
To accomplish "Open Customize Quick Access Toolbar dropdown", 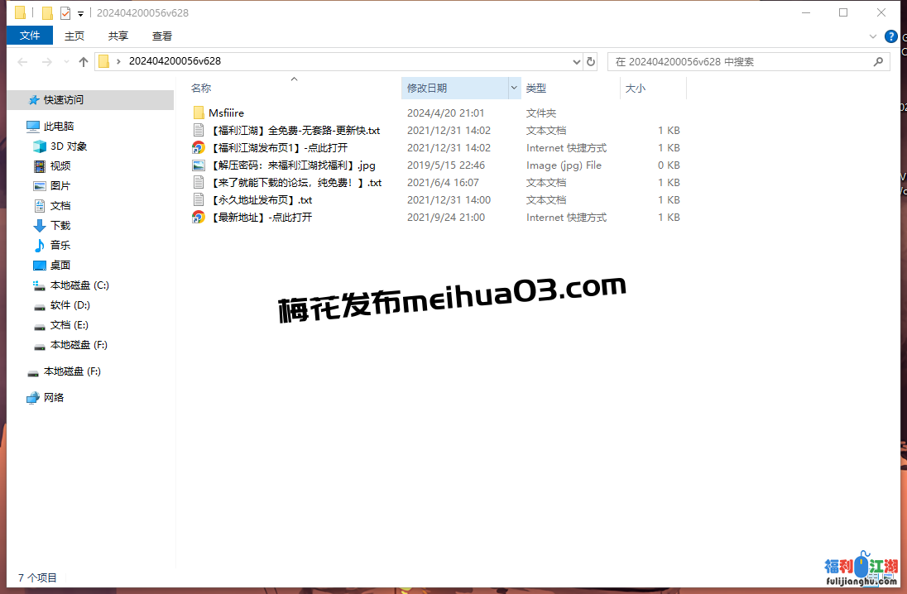I will point(80,13).
